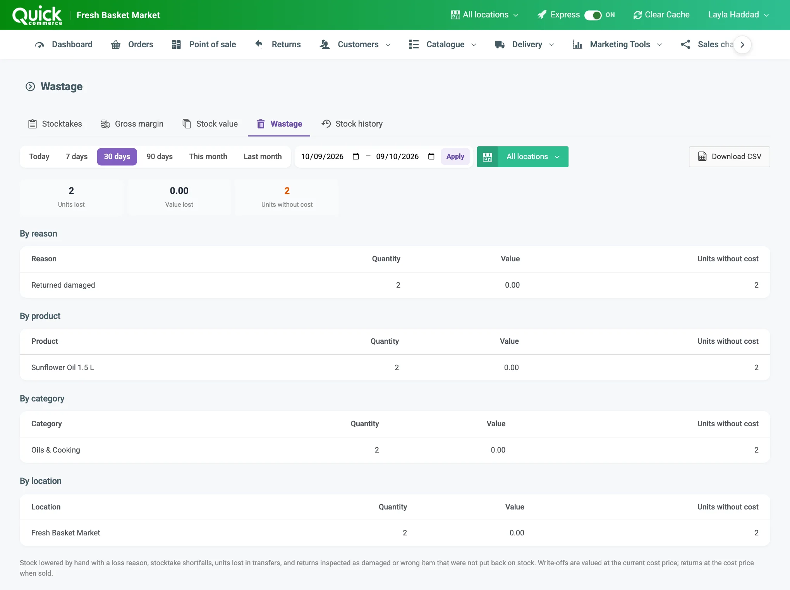
Task: Click the Dashboard gauge icon
Action: (x=39, y=45)
